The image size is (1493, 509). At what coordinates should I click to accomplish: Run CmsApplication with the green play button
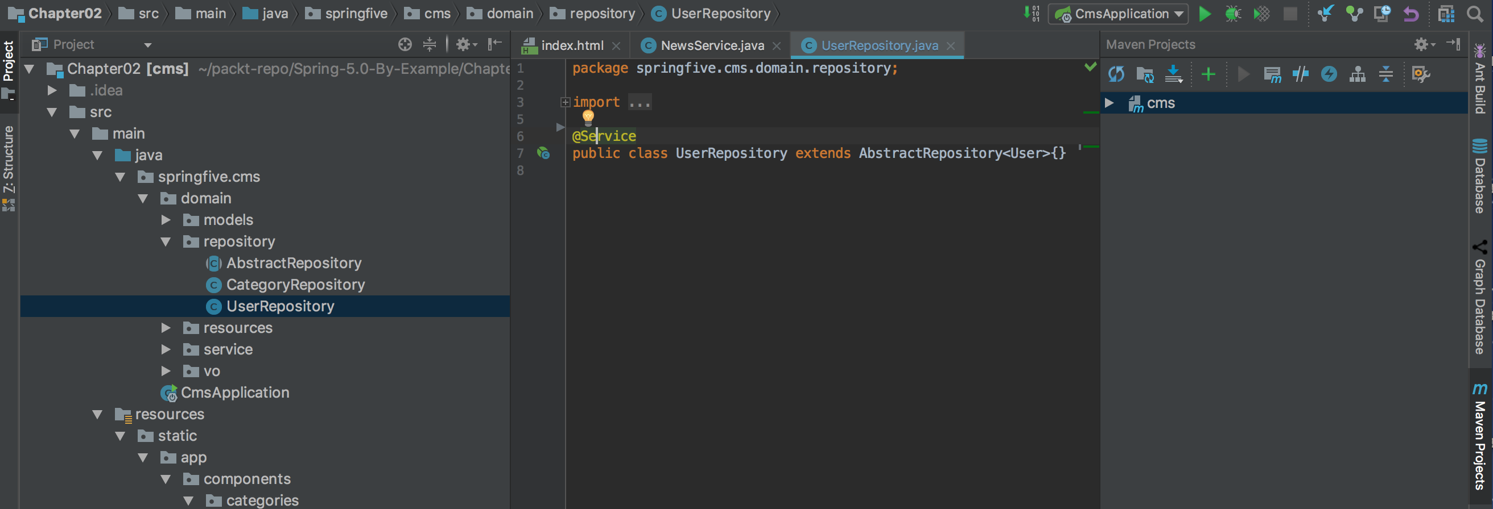click(1205, 14)
